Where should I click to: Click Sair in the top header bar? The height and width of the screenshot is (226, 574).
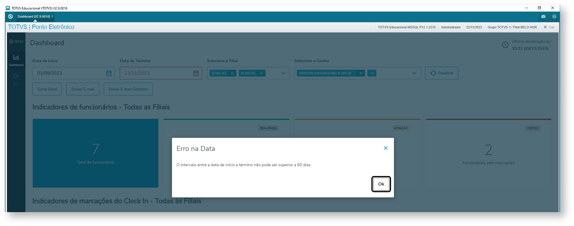point(549,27)
